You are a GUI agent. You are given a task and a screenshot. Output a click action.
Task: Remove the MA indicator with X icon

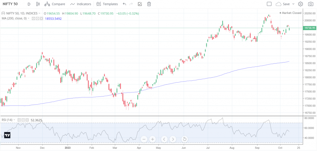click(x=41, y=18)
